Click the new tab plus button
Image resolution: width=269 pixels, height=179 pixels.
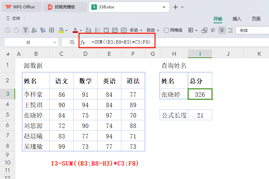point(175,7)
